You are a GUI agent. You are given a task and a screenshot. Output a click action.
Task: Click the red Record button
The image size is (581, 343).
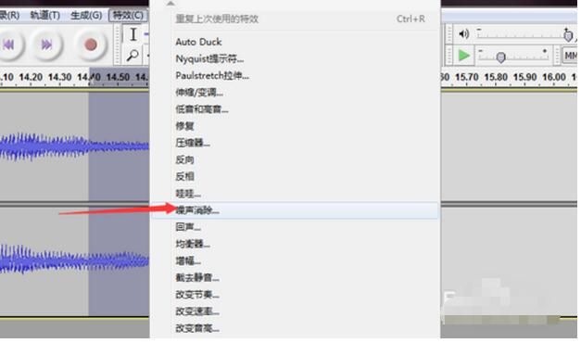point(91,44)
